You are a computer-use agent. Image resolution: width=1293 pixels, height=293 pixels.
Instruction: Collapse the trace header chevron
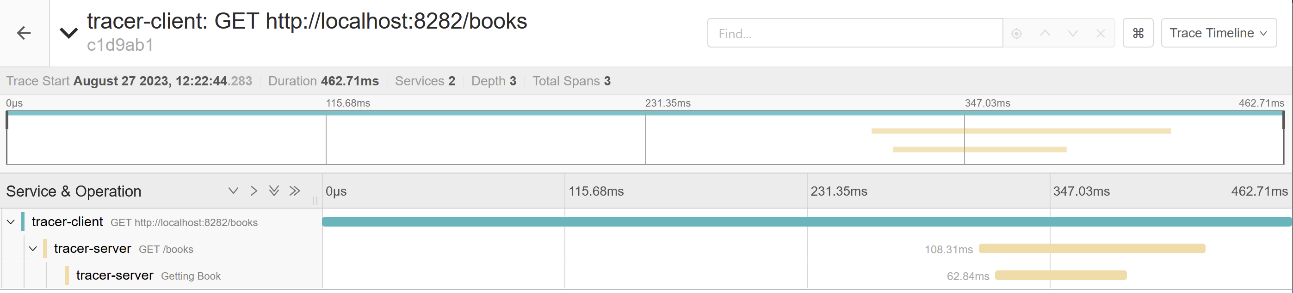[69, 33]
